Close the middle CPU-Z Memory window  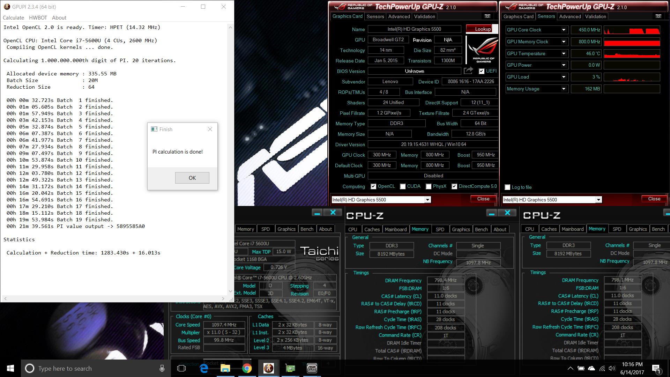point(507,213)
